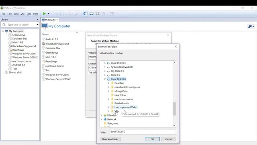Screen dimensions: 257x145
Task: Open the power options dropdown arrow next to play
Action: 49,14
